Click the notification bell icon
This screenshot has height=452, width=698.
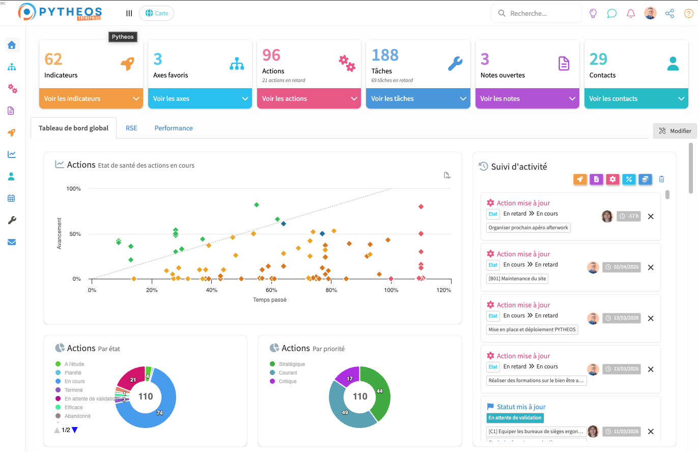(631, 14)
